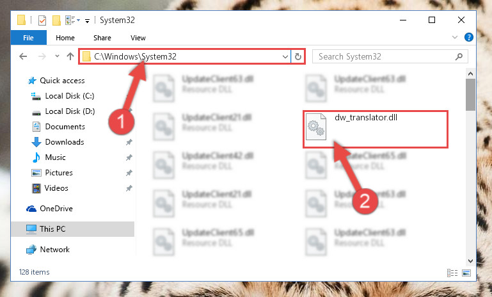
Task: Switch to details view in status bar
Action: pyautogui.click(x=452, y=273)
